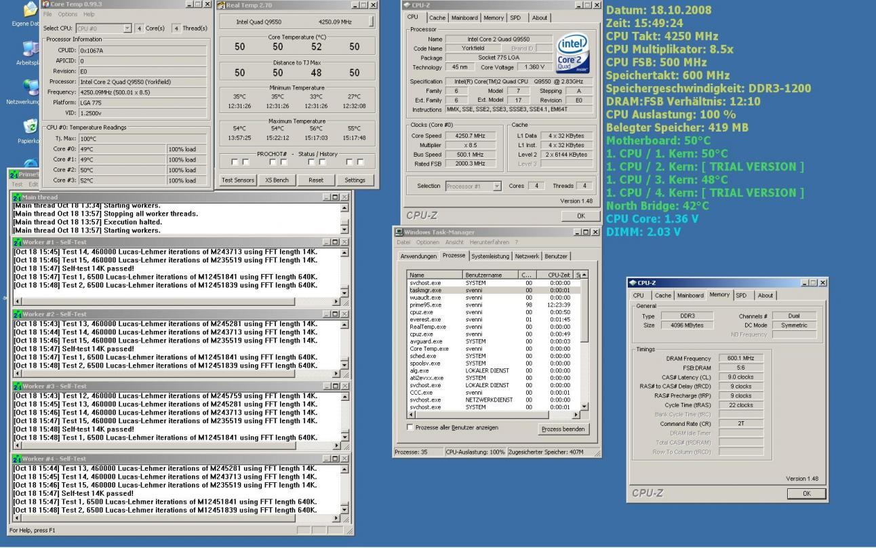Click the Worker #3 Self-Test window icon

(x=18, y=386)
